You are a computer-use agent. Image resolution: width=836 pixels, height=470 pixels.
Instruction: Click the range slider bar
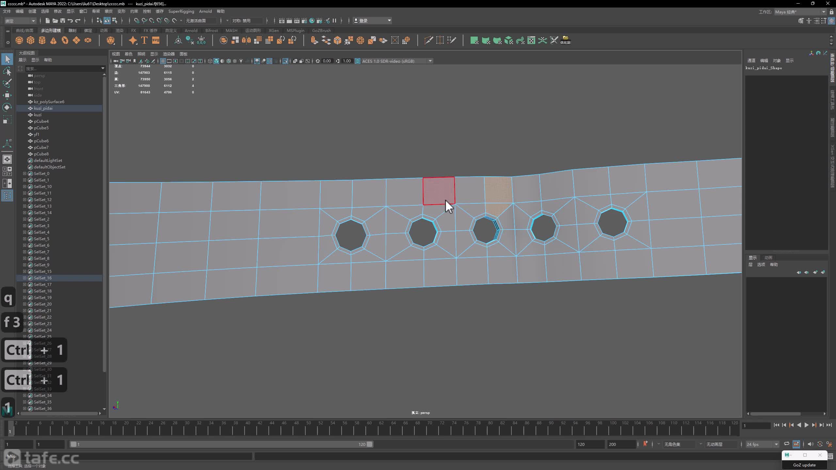pyautogui.click(x=221, y=444)
